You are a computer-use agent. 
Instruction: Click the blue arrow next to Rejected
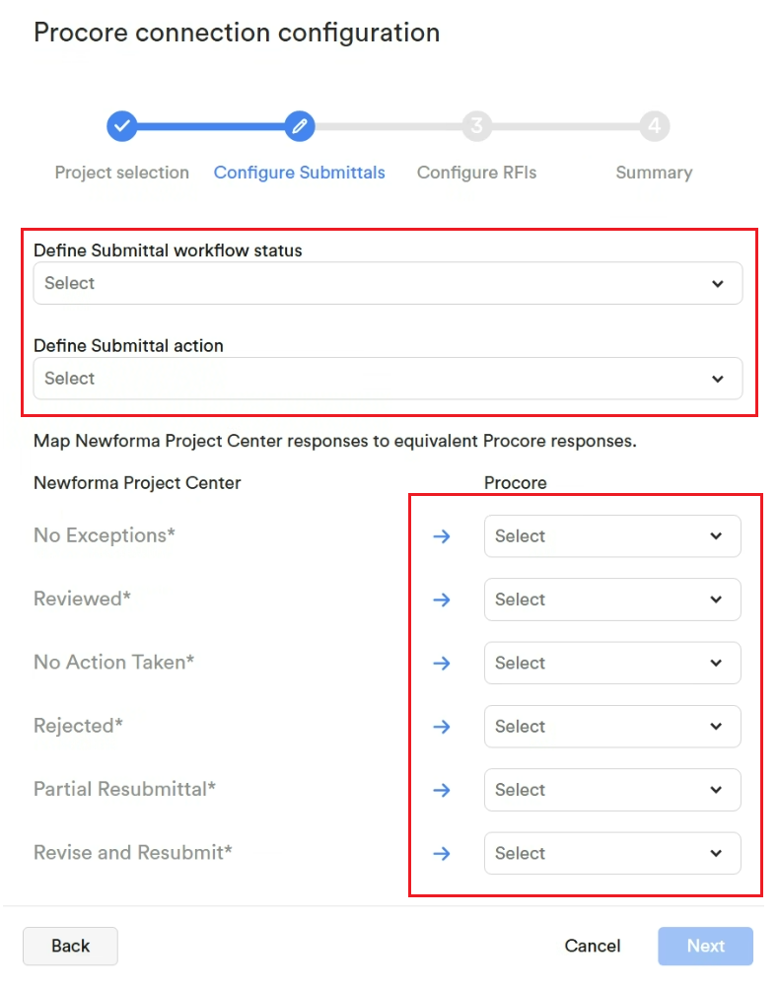(x=442, y=727)
